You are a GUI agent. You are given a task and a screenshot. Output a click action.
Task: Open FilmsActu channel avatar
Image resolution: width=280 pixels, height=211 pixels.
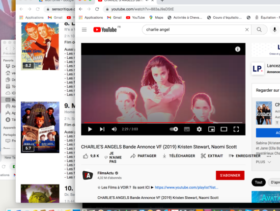87,175
